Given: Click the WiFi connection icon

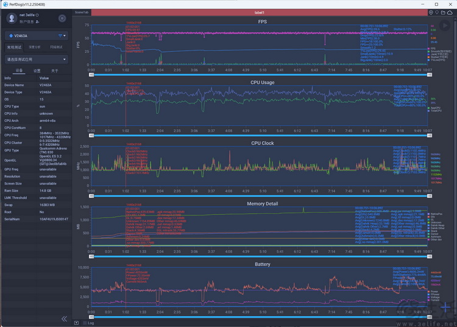Looking at the screenshot, I should pyautogui.click(x=60, y=36).
